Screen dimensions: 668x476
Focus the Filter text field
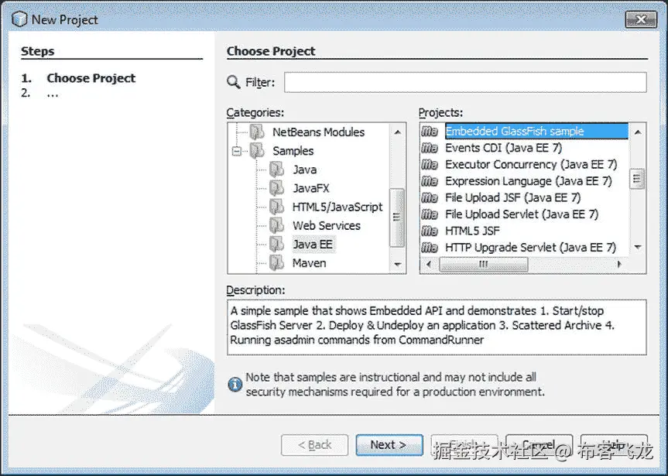tap(465, 82)
